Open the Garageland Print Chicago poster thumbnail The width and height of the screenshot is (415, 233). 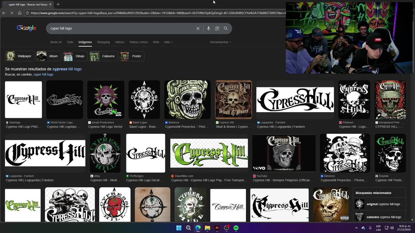point(390,100)
